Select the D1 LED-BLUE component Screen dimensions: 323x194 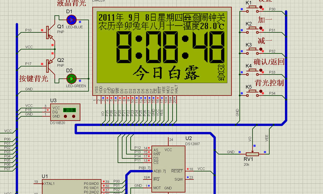pyautogui.click(x=71, y=20)
